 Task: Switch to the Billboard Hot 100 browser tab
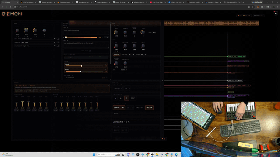coord(139,2)
